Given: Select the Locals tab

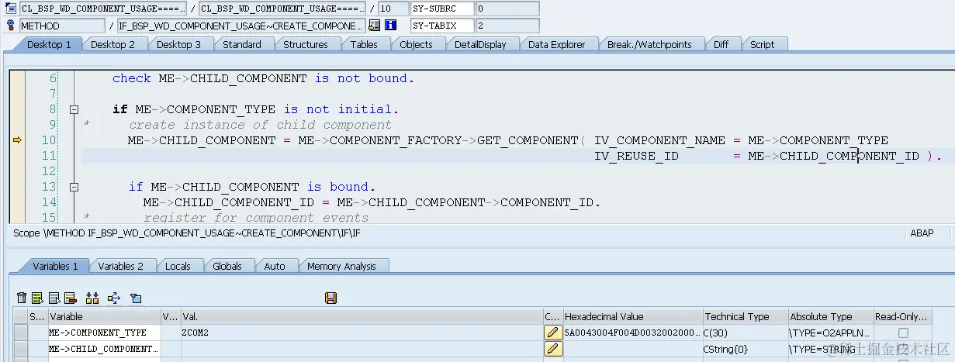Looking at the screenshot, I should 178,266.
